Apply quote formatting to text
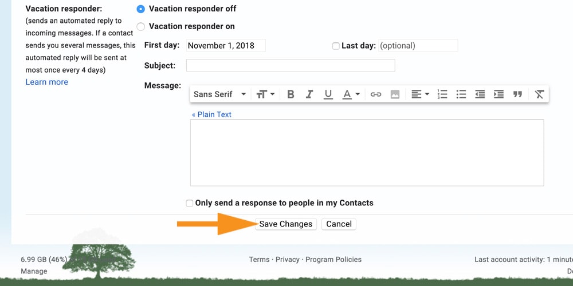Screen dimensions: 573x286 (518, 94)
